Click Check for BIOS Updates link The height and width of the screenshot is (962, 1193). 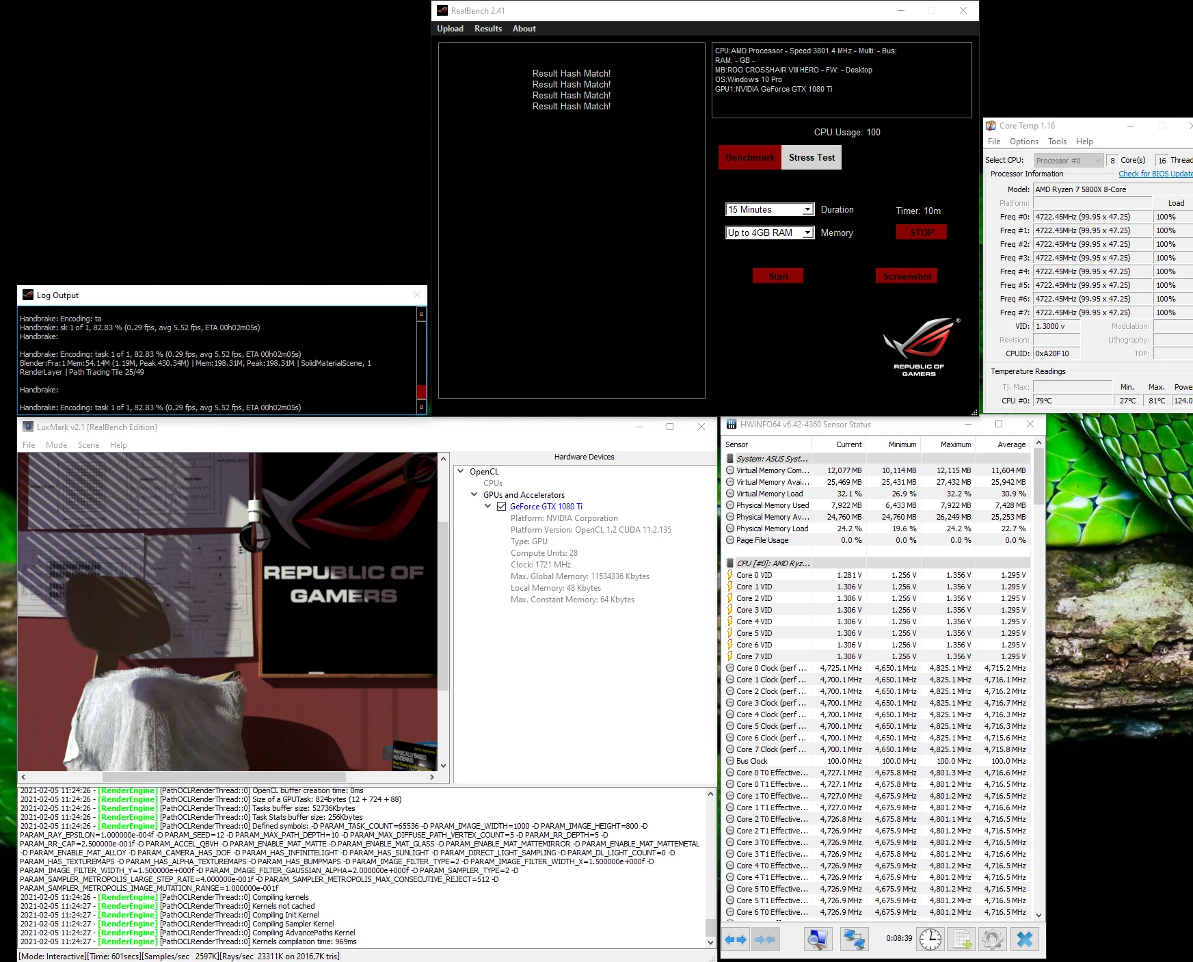(1156, 174)
